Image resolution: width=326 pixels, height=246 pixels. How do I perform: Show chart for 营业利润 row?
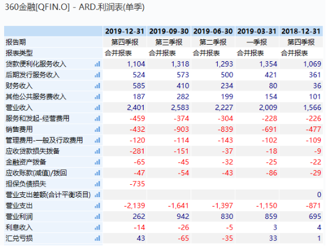[x=97, y=217]
